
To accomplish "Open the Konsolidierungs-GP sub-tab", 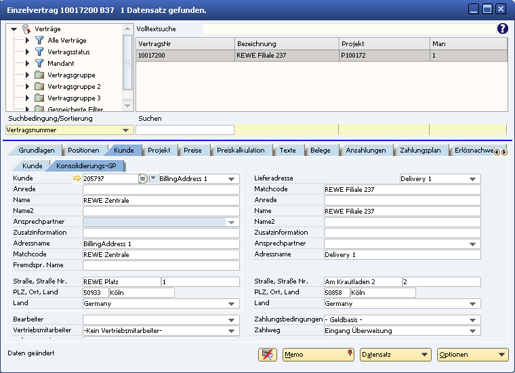I will pos(85,165).
